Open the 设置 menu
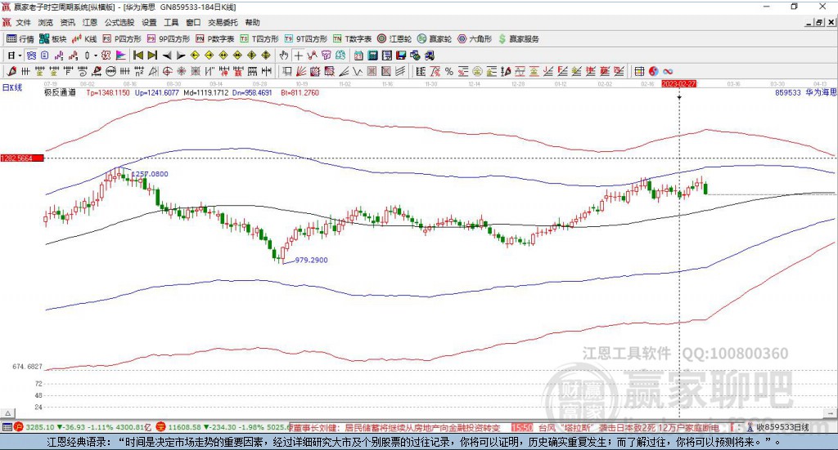This screenshot has width=838, height=450. point(149,22)
